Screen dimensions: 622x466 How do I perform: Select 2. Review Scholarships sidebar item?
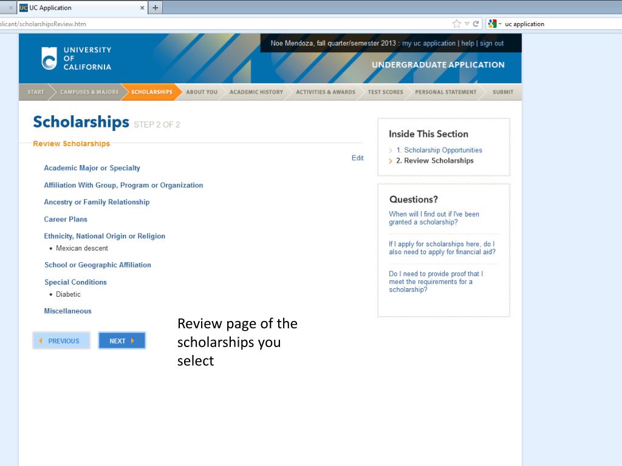(x=435, y=160)
